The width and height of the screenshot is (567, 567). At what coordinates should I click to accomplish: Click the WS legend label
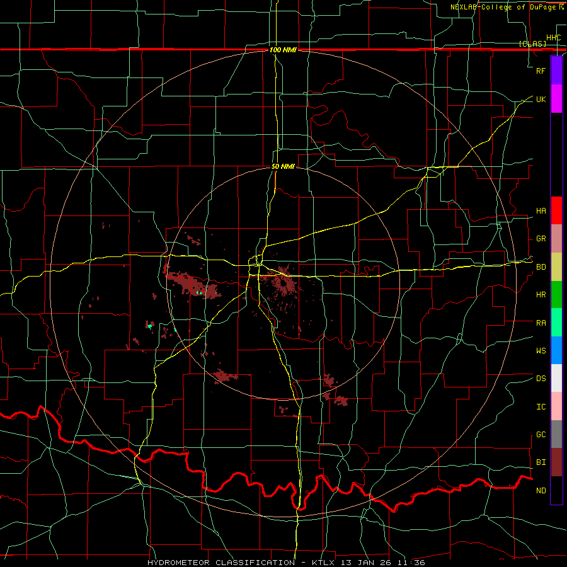[541, 351]
